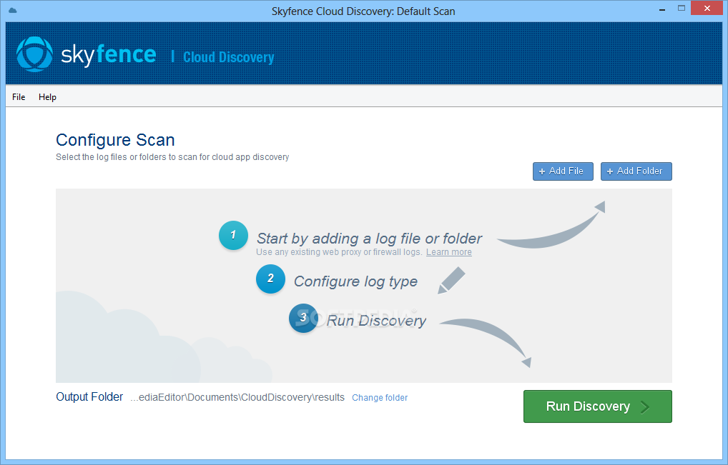Screen dimensions: 728x465
Task: Click the Add File button
Action: pyautogui.click(x=563, y=171)
